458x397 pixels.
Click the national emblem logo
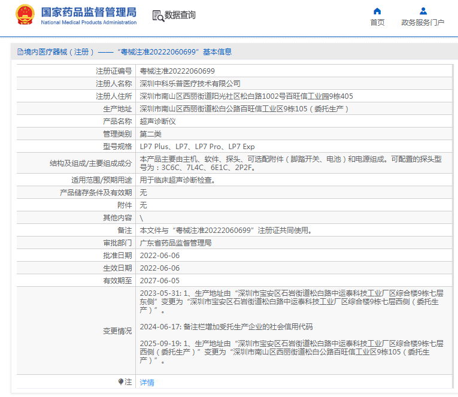point(25,15)
